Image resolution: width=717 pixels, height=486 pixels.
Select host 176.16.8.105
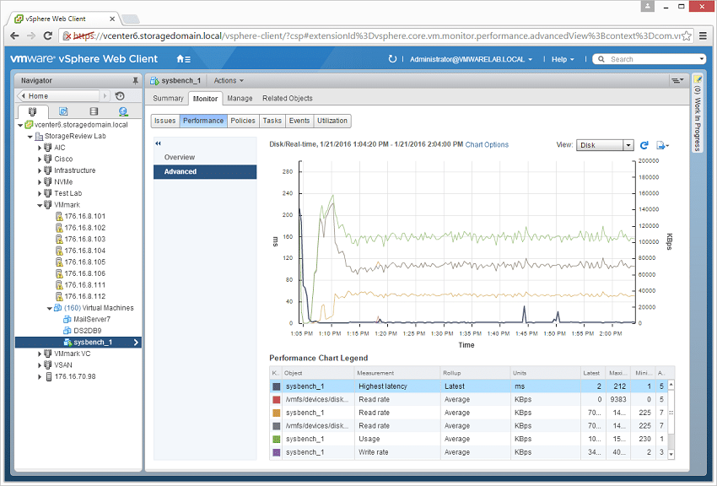pyautogui.click(x=84, y=262)
